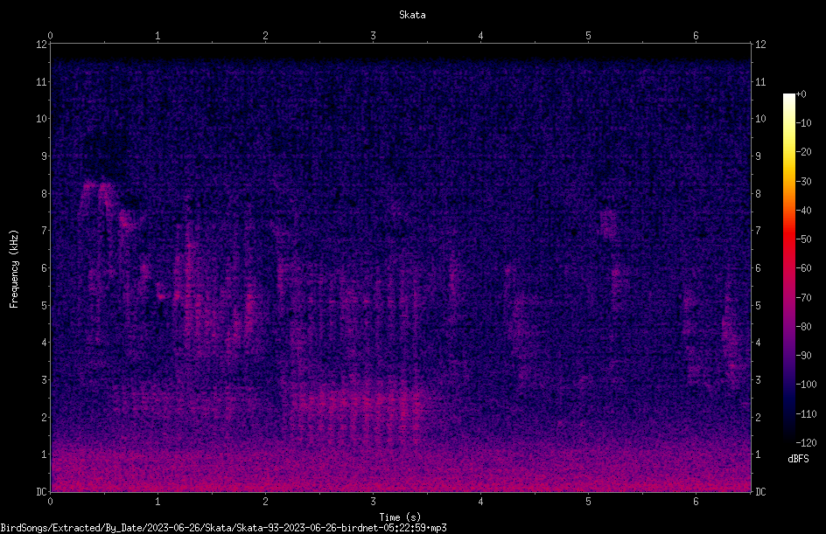Click the "+0" color scale value

[801, 94]
